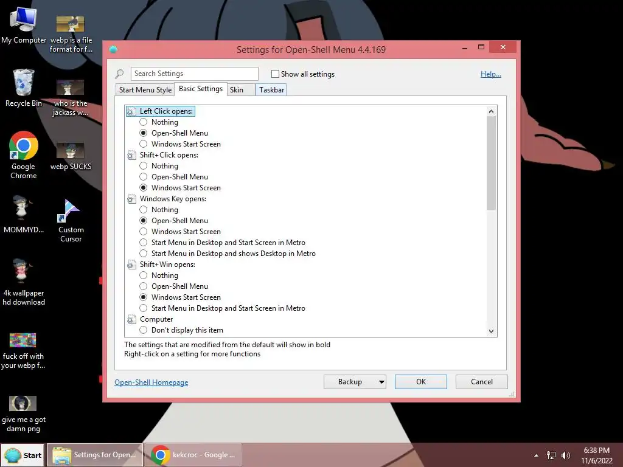Click the gear icon next to Windows Key opens
This screenshot has width=623, height=467.
click(x=131, y=199)
